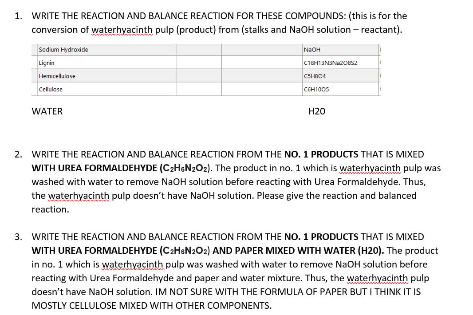
Task: Click the empty cell beside Lignin
Action: [199, 63]
